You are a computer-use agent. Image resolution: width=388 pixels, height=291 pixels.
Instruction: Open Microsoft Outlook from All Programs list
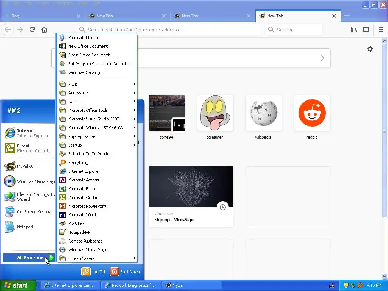pyautogui.click(x=97, y=197)
